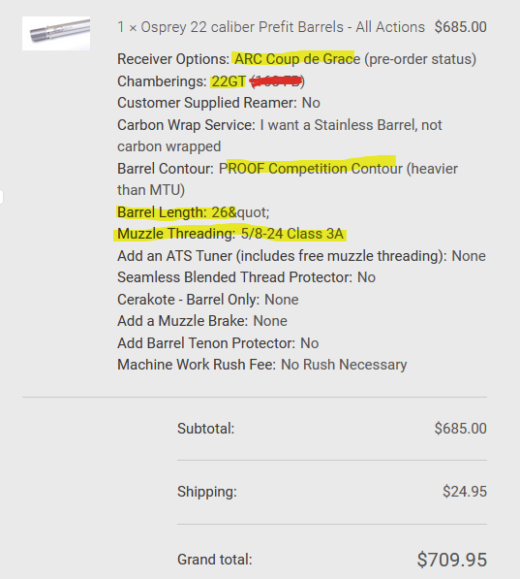Select the Barrel Length 26 inch line
The image size is (520, 579).
click(x=194, y=212)
